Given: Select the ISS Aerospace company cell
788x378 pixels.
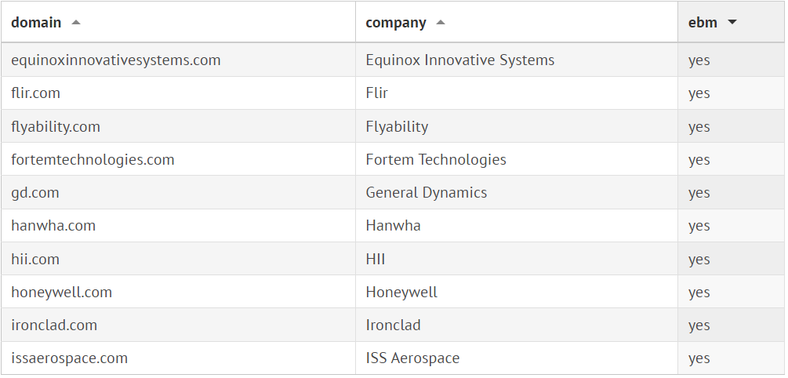Looking at the screenshot, I should click(412, 358).
